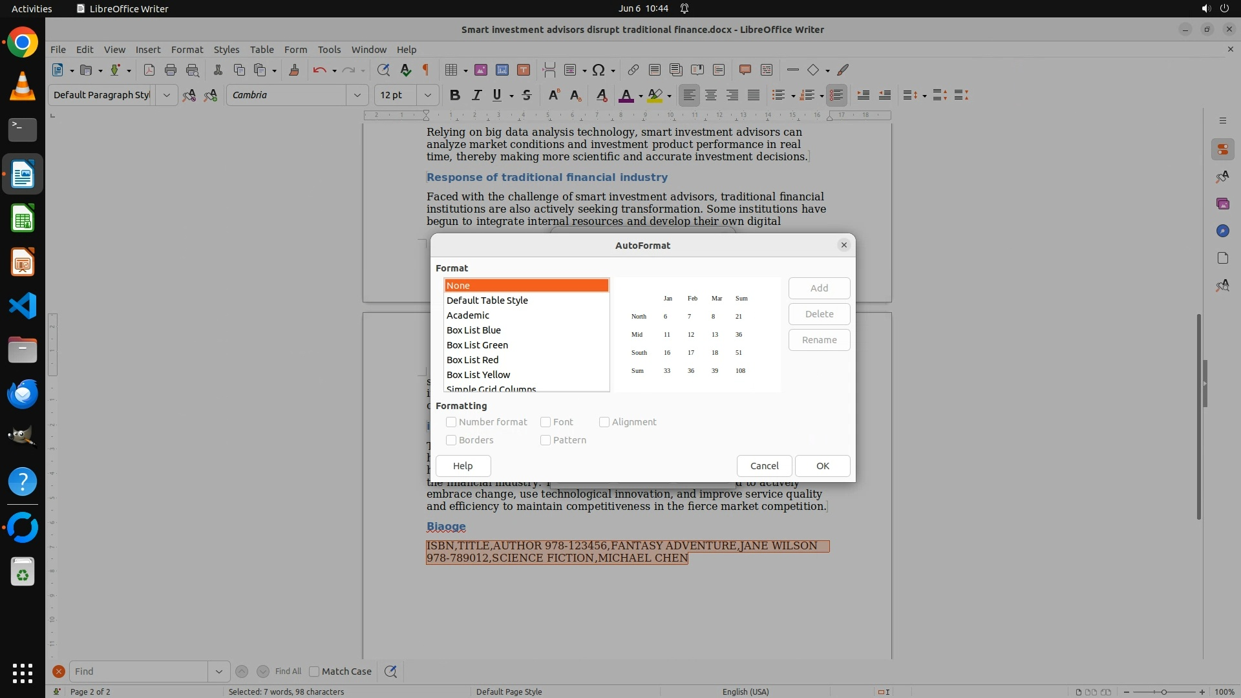Expand the font name dropdown
1241x698 pixels.
click(357, 95)
